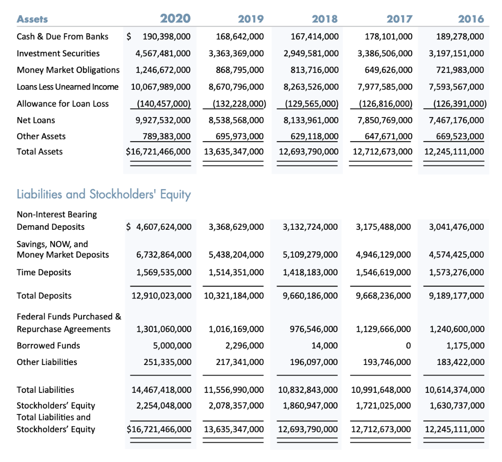
Task: Select the Cash & Due From Banks row label
Action: 62,36
